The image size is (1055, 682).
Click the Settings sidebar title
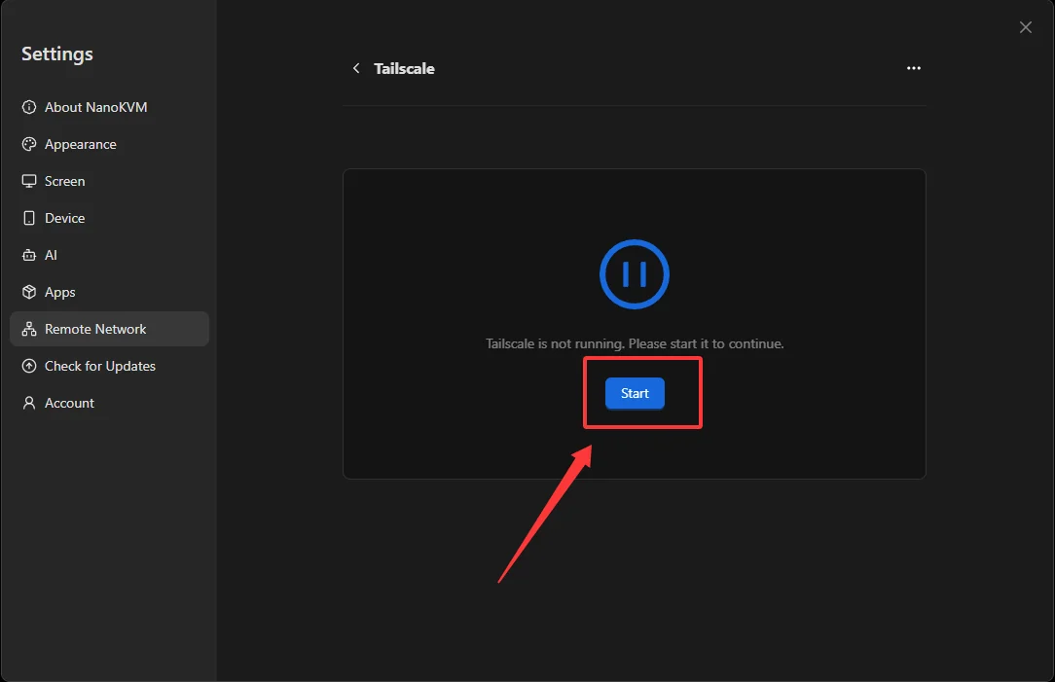click(57, 54)
